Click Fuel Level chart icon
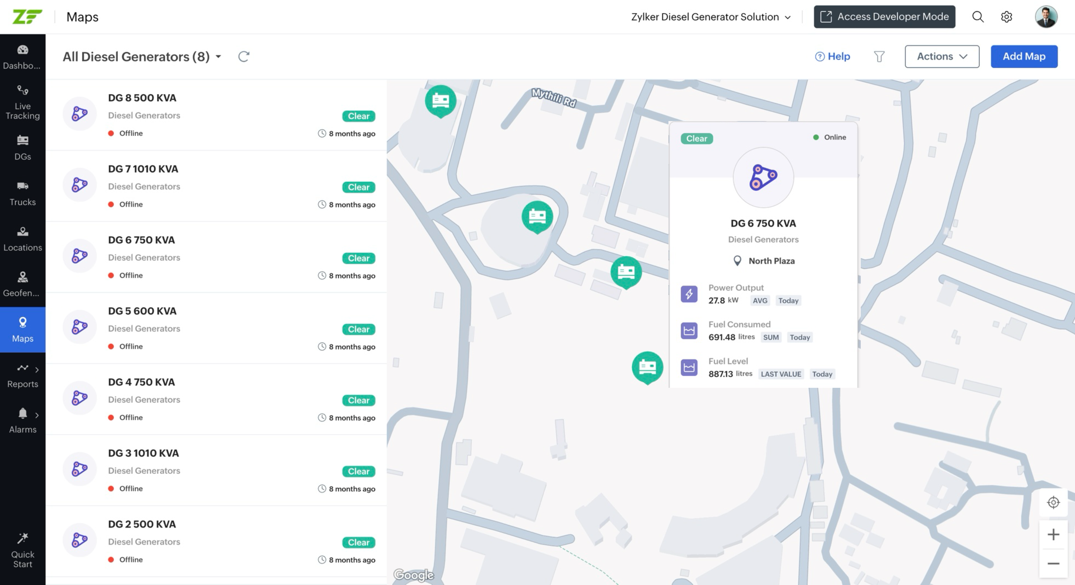1075x585 pixels. (x=689, y=367)
